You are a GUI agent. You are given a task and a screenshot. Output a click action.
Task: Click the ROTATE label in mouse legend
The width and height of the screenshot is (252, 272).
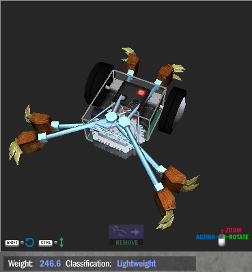[238, 237]
